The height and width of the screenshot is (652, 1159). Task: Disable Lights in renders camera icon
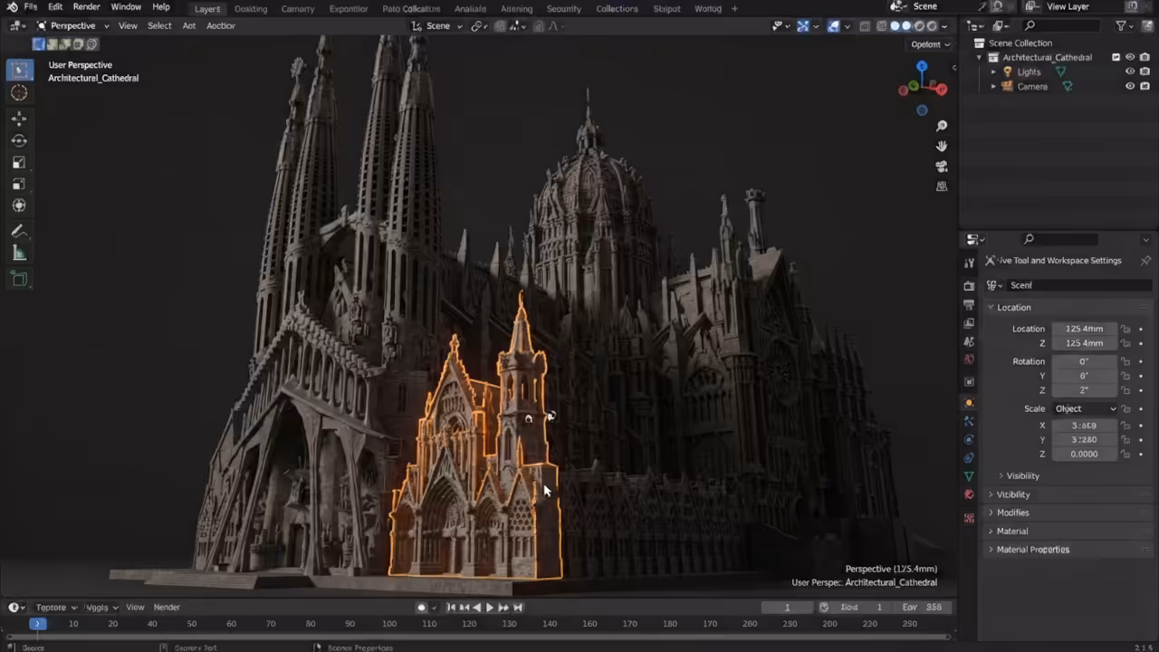click(x=1145, y=72)
